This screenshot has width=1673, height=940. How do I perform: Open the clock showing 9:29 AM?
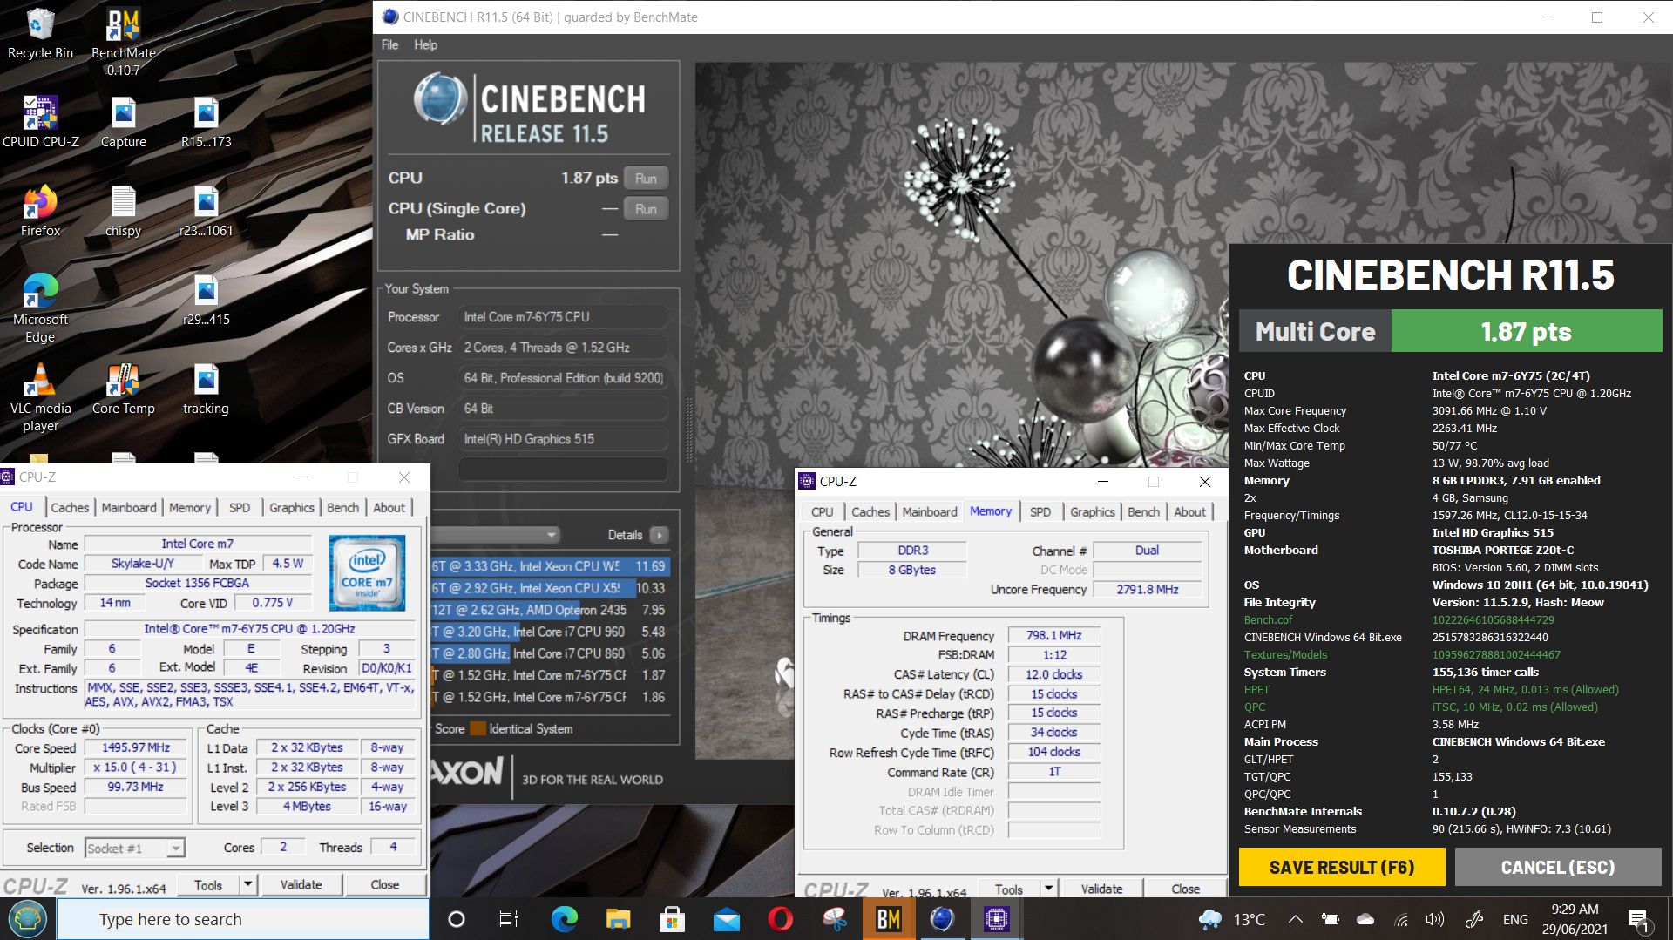1575,919
